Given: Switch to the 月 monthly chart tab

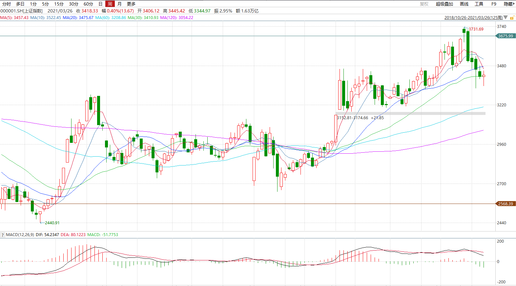Looking at the screenshot, I should coord(119,4).
